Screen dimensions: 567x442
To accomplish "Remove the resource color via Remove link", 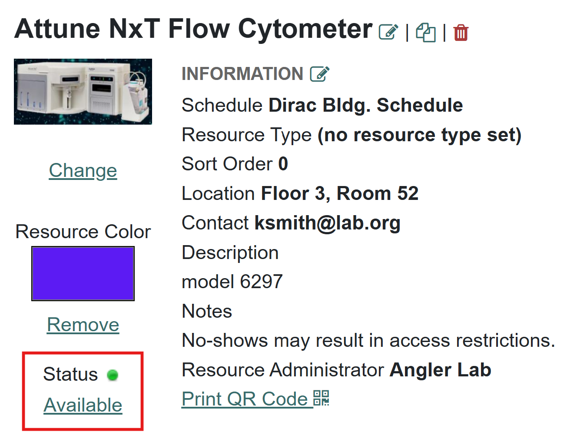I will (x=83, y=325).
